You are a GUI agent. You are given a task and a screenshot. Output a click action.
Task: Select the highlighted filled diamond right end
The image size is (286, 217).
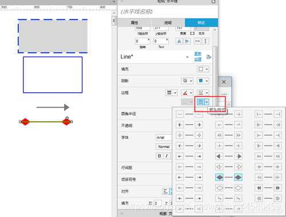tap(238, 177)
